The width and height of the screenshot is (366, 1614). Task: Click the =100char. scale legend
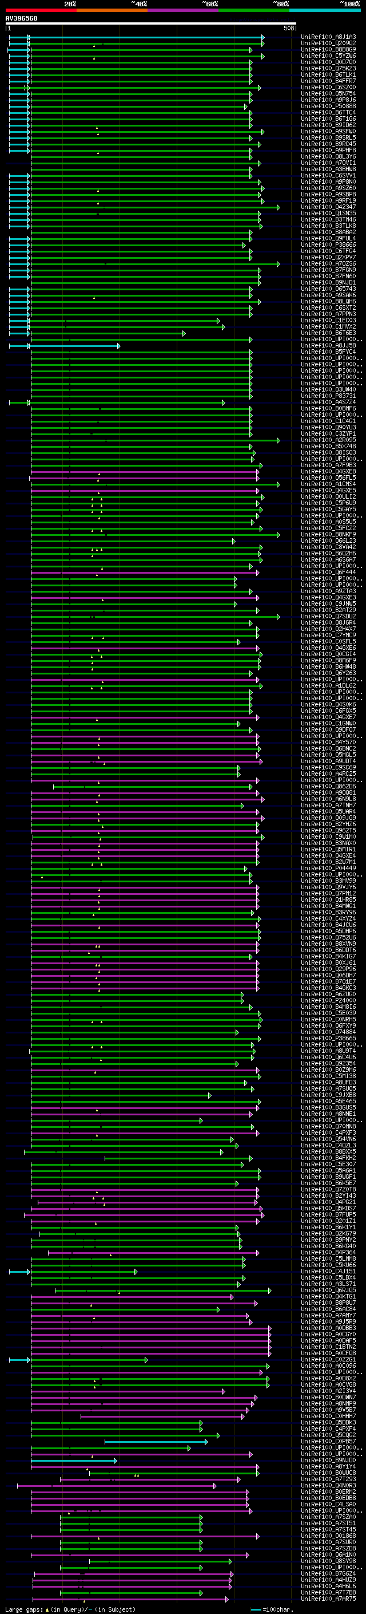click(272, 1609)
